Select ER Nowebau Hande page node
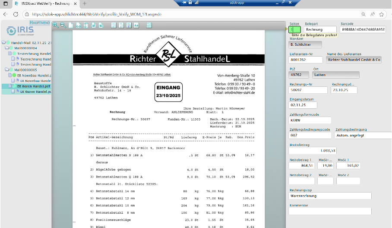The image size is (392, 228). [35, 81]
